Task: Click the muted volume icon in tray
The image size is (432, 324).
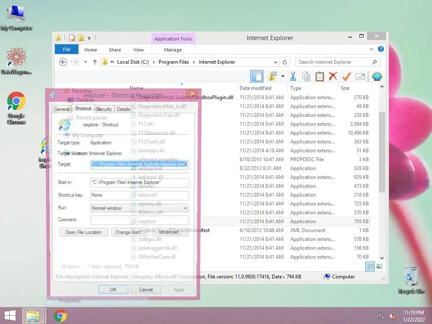Action: click(392, 316)
